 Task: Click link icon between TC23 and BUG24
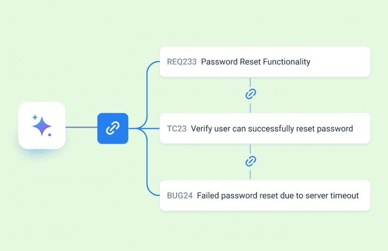click(251, 161)
